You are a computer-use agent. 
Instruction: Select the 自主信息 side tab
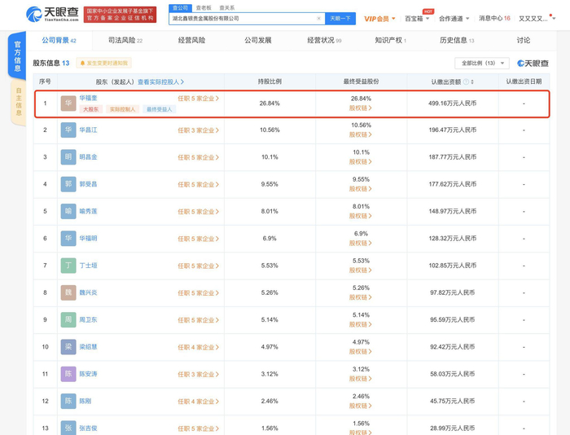point(18,102)
